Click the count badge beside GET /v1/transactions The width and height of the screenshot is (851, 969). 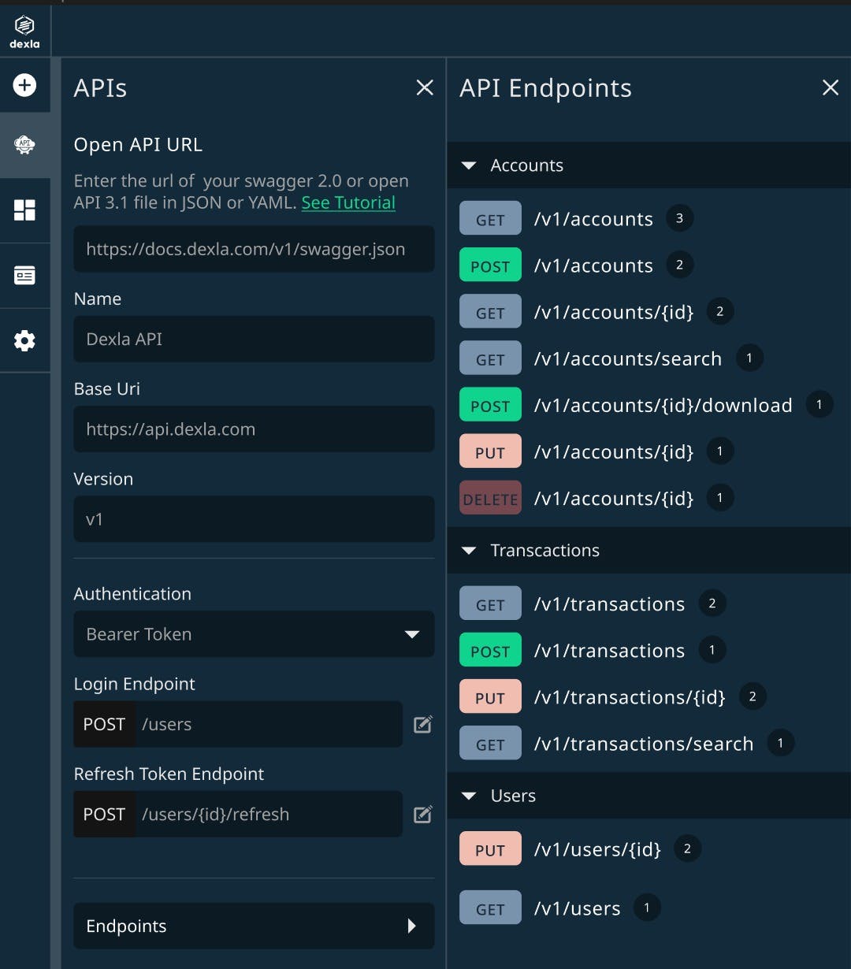tap(712, 603)
